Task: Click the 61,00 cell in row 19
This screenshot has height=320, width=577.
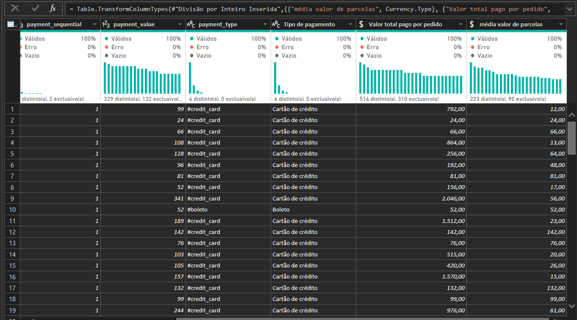Action: click(516, 310)
